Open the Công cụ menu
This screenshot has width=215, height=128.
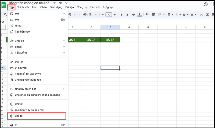click(x=82, y=7)
